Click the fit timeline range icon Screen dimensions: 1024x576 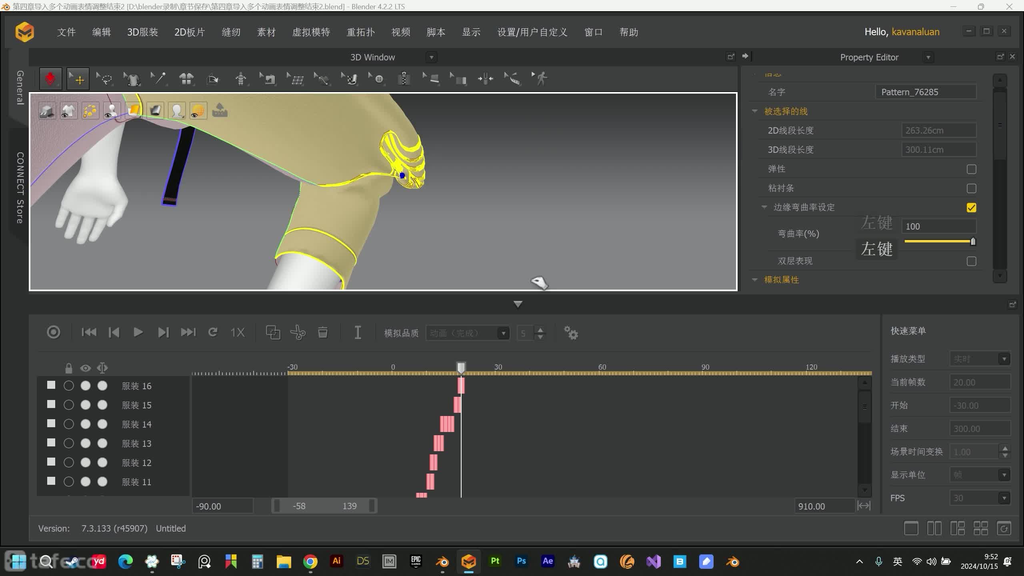point(864,506)
